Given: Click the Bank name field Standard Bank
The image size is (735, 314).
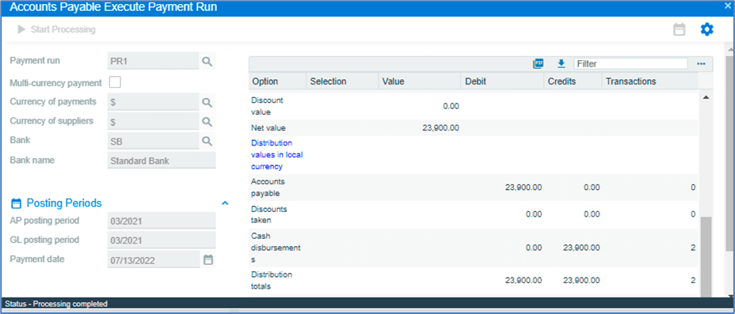Looking at the screenshot, I should coord(162,161).
